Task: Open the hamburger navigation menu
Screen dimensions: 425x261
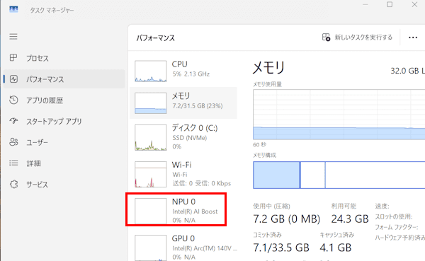Action: [x=13, y=37]
